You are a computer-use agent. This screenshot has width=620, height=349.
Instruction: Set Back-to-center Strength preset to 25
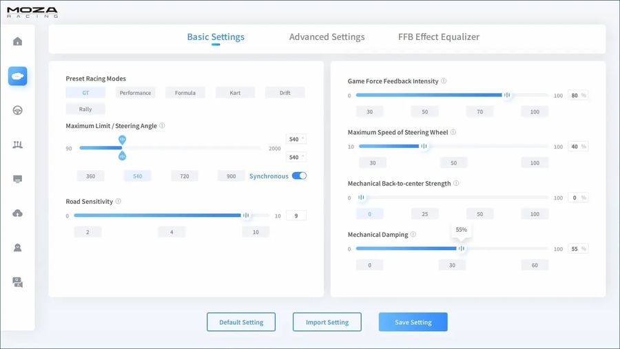(424, 214)
